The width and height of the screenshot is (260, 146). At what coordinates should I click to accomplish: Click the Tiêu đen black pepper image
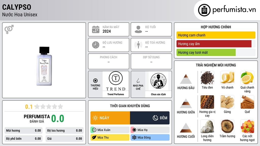click(207, 78)
